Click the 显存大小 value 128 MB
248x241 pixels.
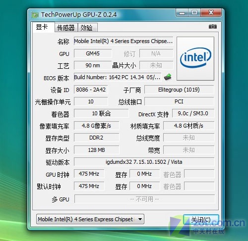96,150
